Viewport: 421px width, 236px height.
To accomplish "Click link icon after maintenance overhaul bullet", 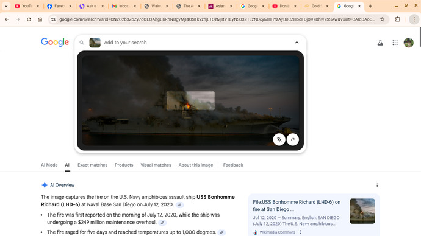I will [162, 223].
